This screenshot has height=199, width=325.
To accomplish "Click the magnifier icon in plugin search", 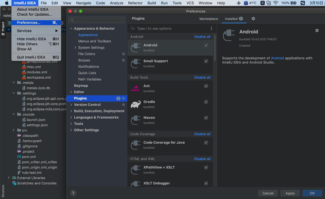I will [x=133, y=28].
